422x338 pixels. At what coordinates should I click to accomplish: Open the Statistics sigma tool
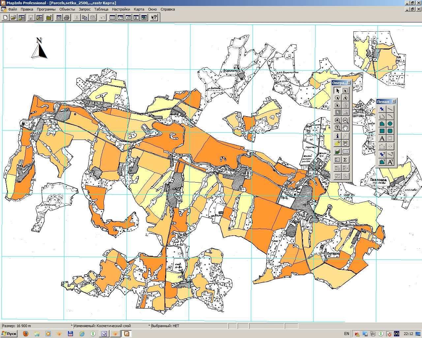click(x=345, y=160)
